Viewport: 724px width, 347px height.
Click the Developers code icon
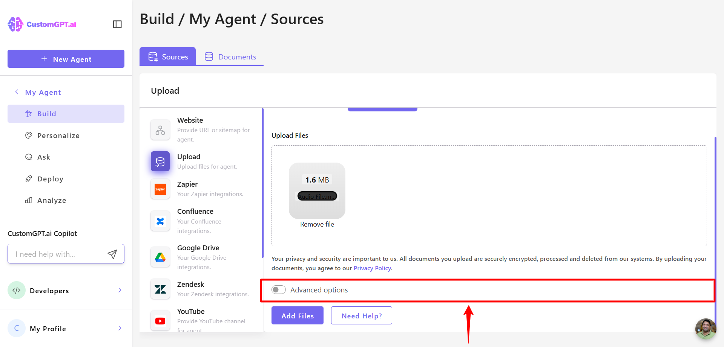pyautogui.click(x=17, y=290)
